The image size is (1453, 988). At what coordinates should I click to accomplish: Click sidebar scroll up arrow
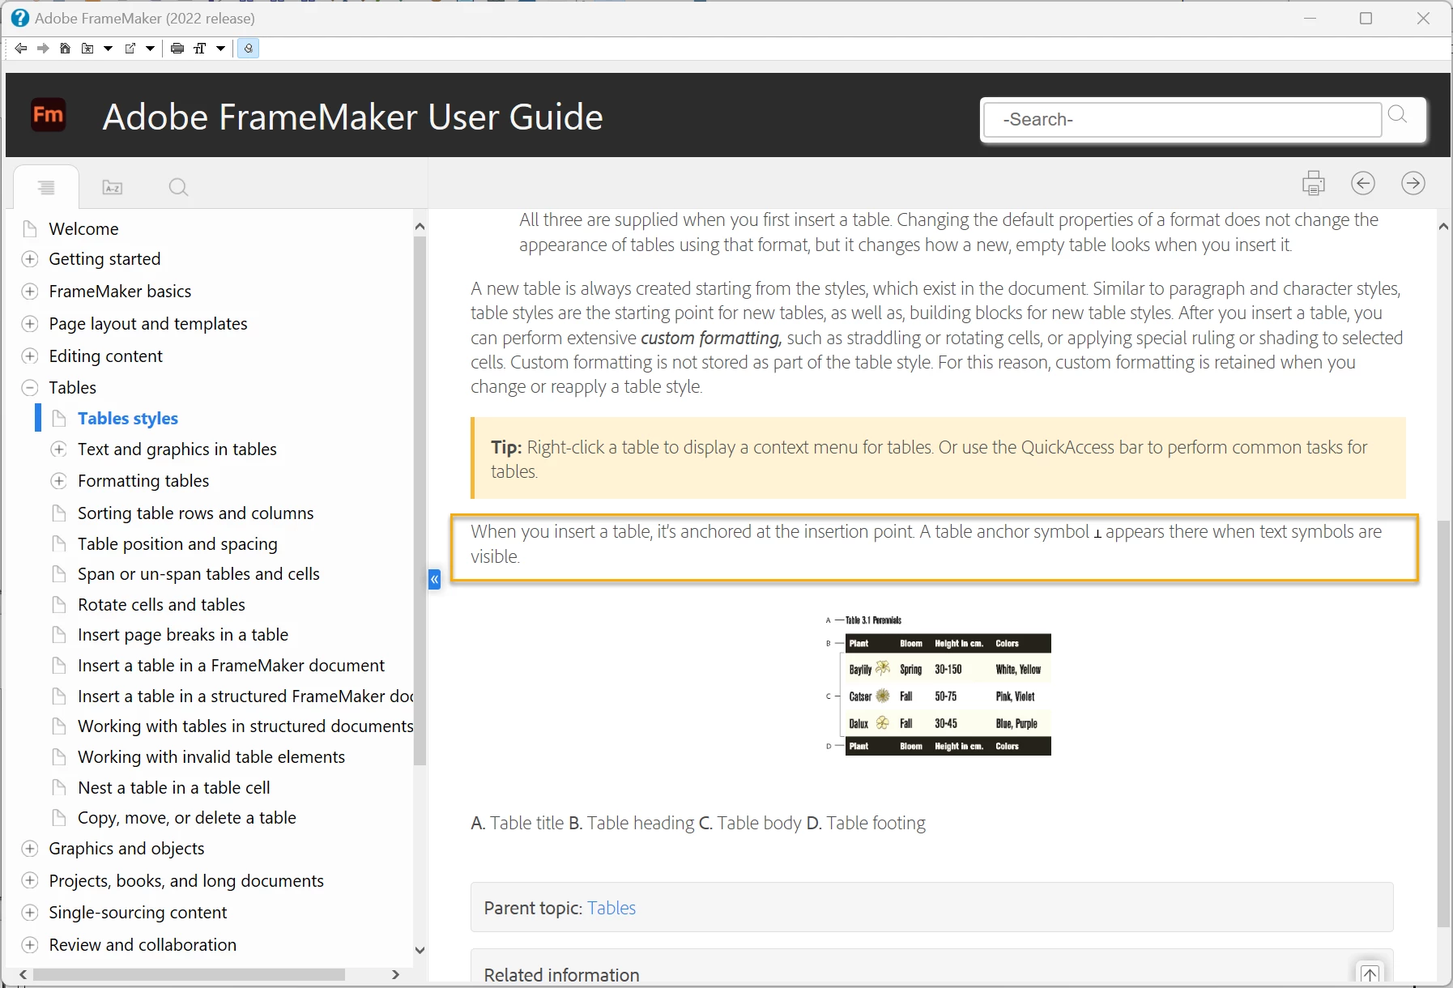pos(420,227)
